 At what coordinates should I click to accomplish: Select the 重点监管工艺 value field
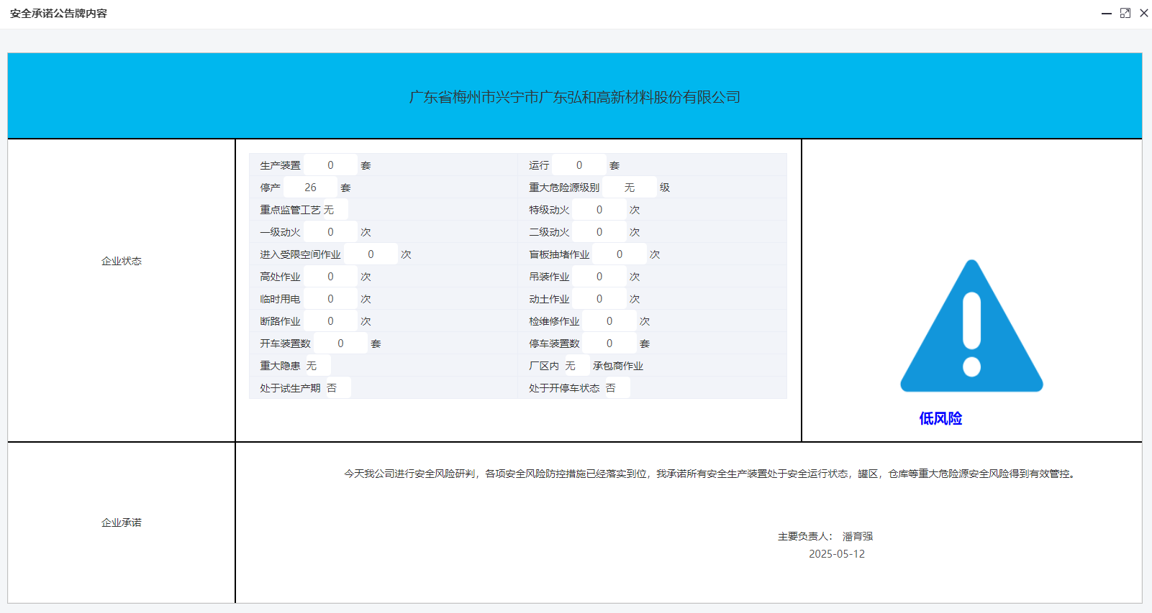[x=335, y=210]
